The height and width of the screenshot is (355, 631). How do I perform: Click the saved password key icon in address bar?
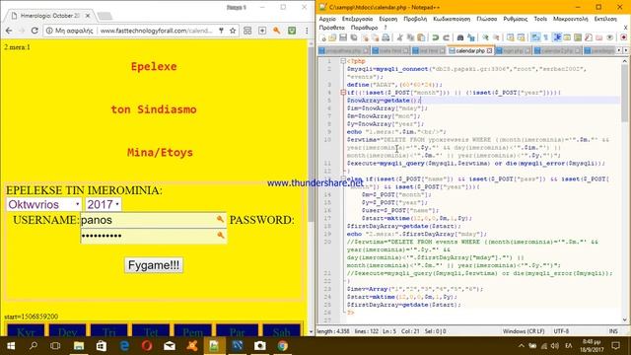[221, 31]
